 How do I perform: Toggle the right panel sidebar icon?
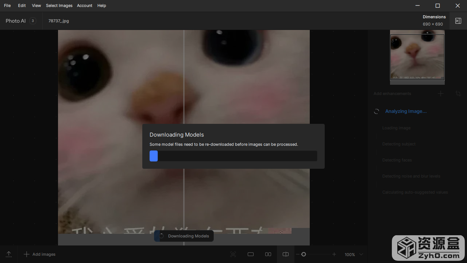458,21
